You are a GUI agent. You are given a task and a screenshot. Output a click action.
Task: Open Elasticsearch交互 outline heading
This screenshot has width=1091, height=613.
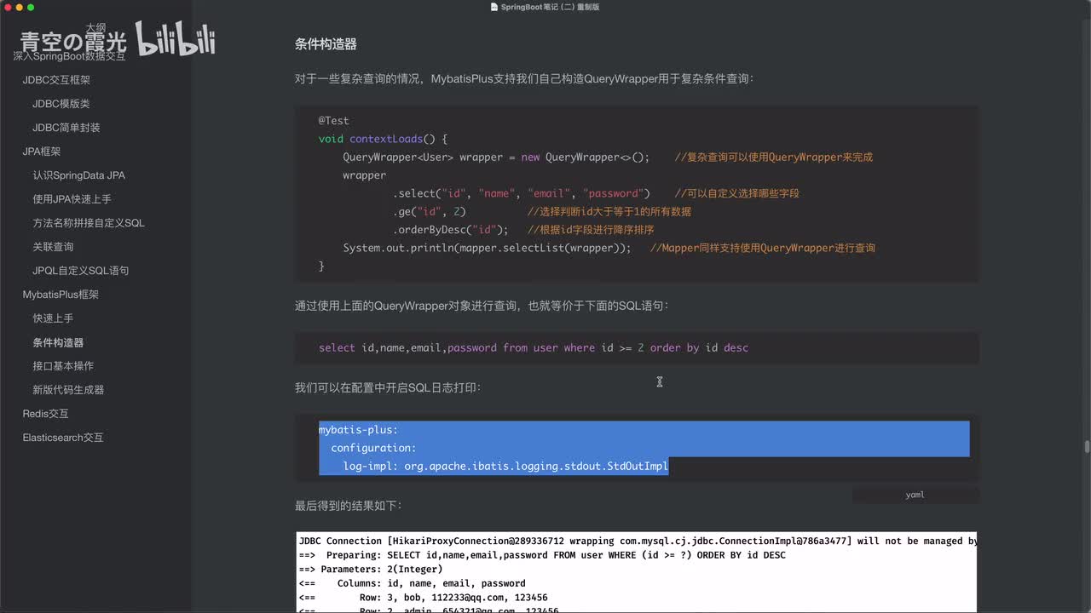point(63,438)
